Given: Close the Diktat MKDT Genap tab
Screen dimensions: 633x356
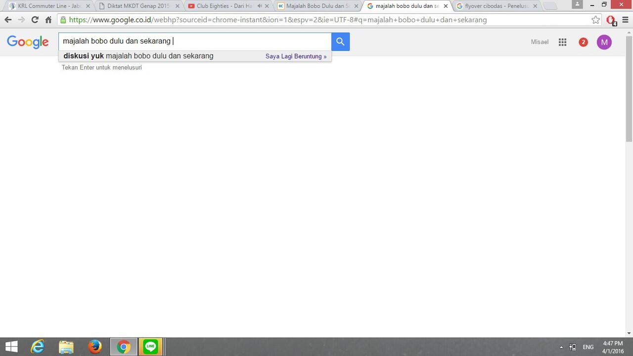Looking at the screenshot, I should 178,6.
